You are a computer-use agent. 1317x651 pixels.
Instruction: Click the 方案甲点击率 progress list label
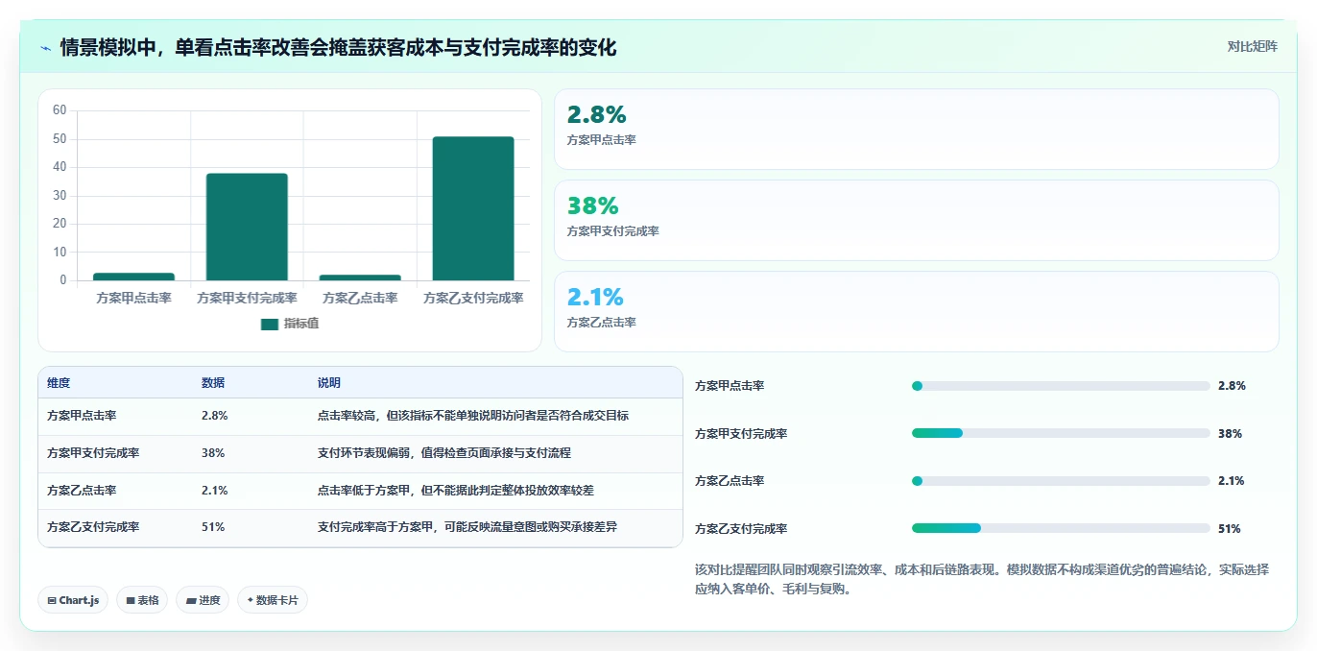point(730,386)
